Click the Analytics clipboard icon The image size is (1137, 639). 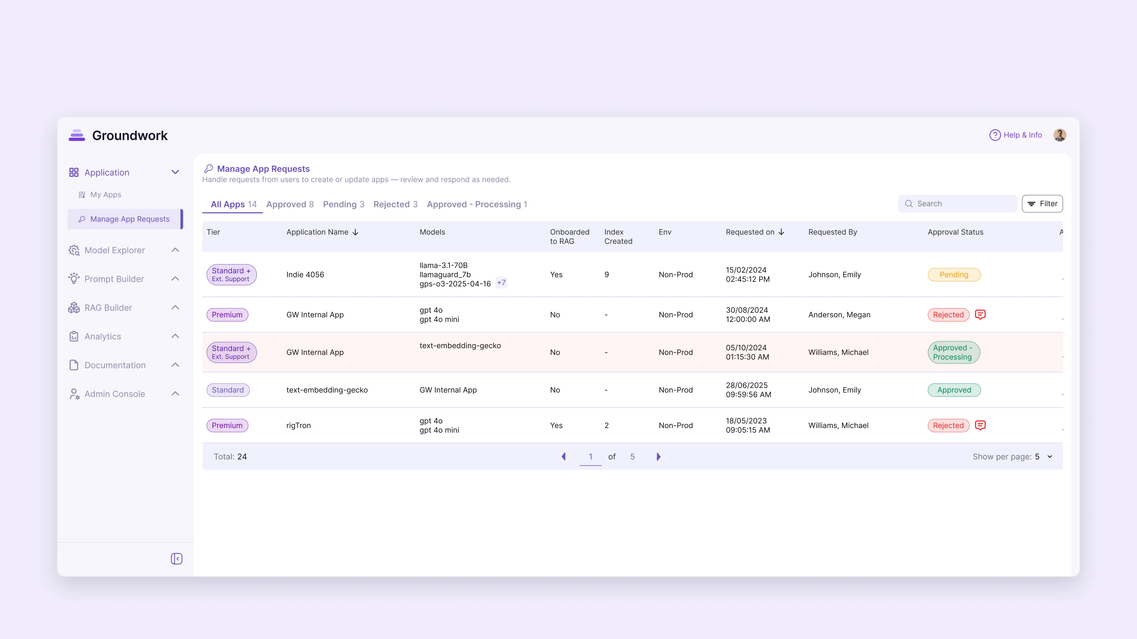[74, 337]
